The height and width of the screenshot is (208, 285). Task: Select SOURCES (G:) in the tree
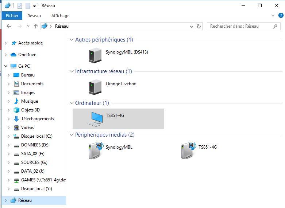pos(34,162)
